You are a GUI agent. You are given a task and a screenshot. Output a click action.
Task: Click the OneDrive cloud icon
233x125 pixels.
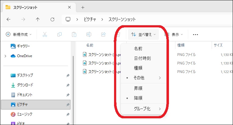click(x=13, y=56)
